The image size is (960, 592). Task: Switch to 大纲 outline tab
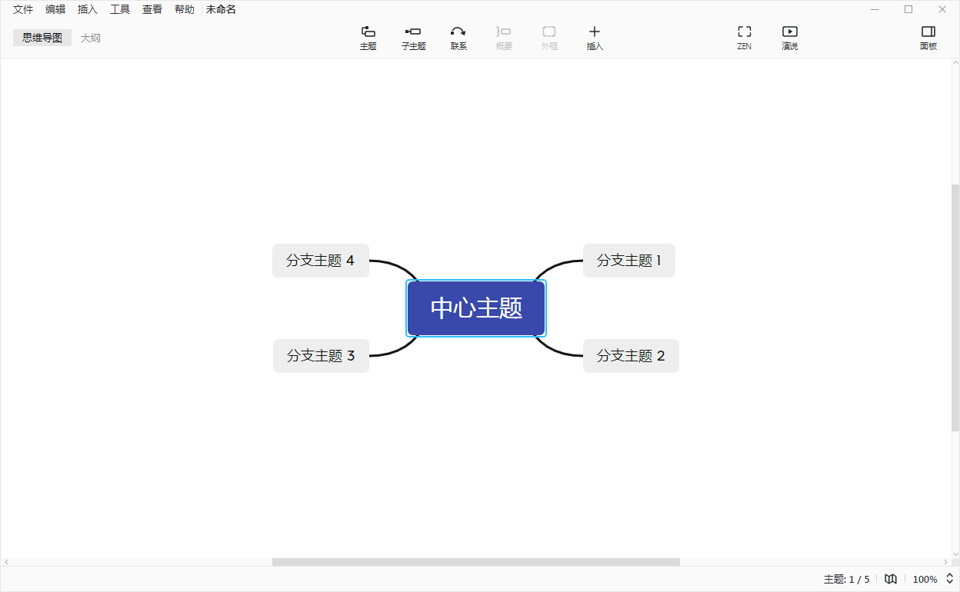click(x=91, y=38)
